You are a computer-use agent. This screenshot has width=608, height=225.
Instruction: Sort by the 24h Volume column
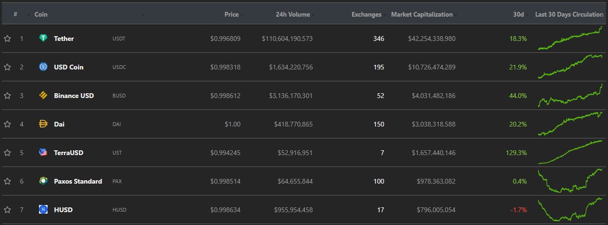(293, 14)
